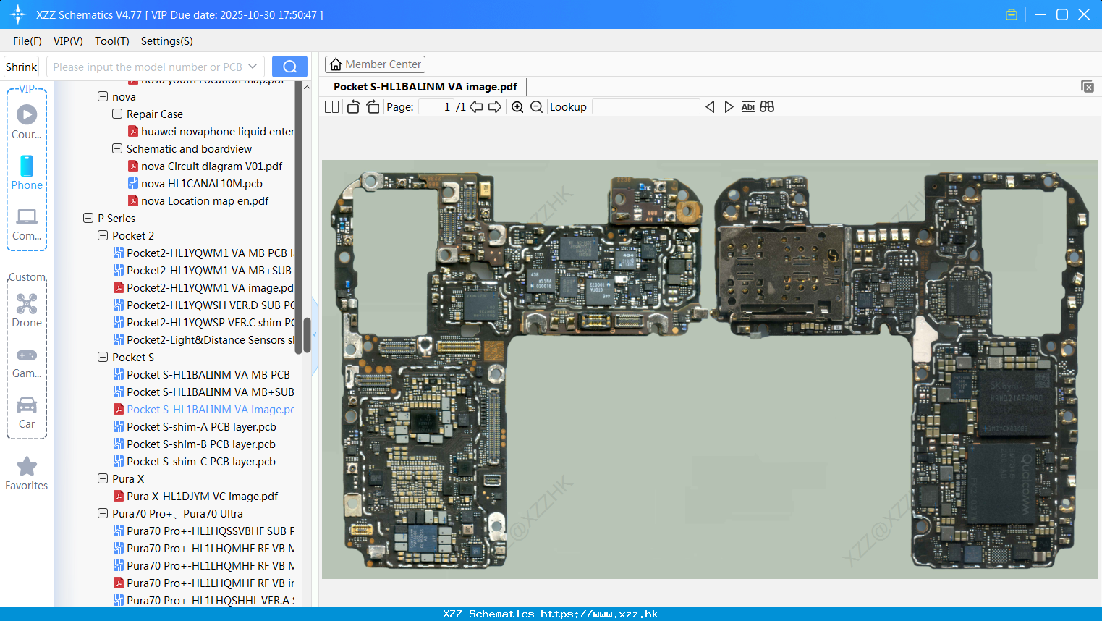1102x621 pixels.
Task: Click the motherboard image in viewer
Action: (710, 369)
